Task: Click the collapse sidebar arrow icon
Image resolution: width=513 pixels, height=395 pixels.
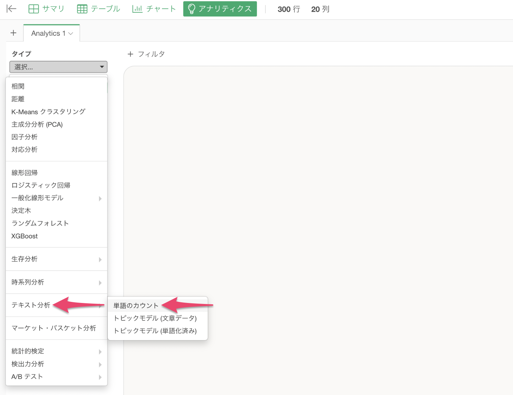Action: (11, 9)
